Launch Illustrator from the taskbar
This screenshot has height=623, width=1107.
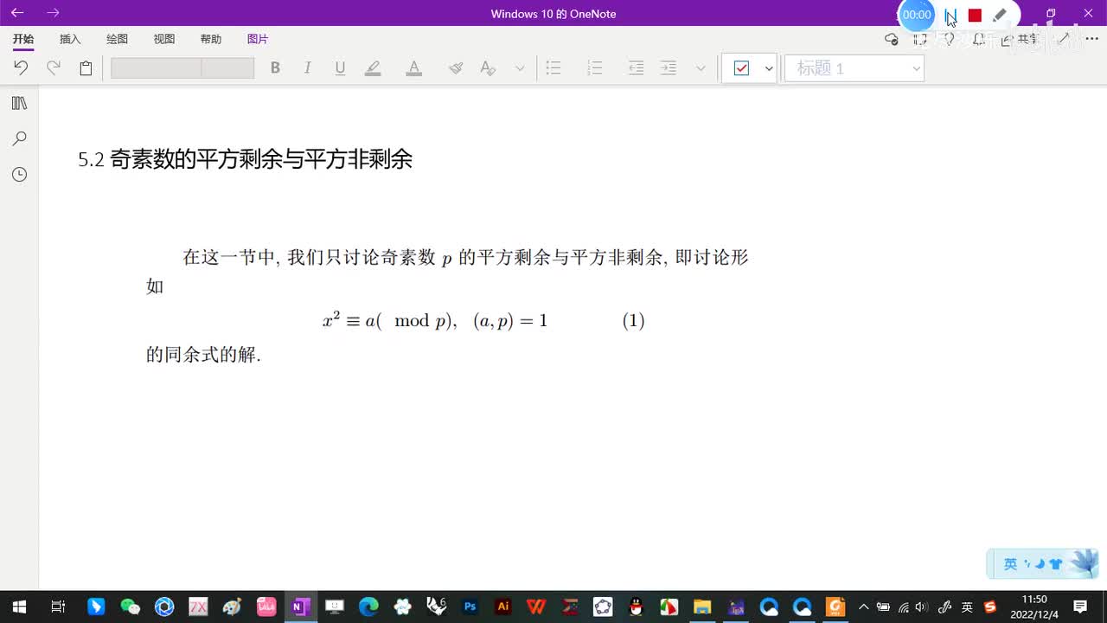coord(502,607)
